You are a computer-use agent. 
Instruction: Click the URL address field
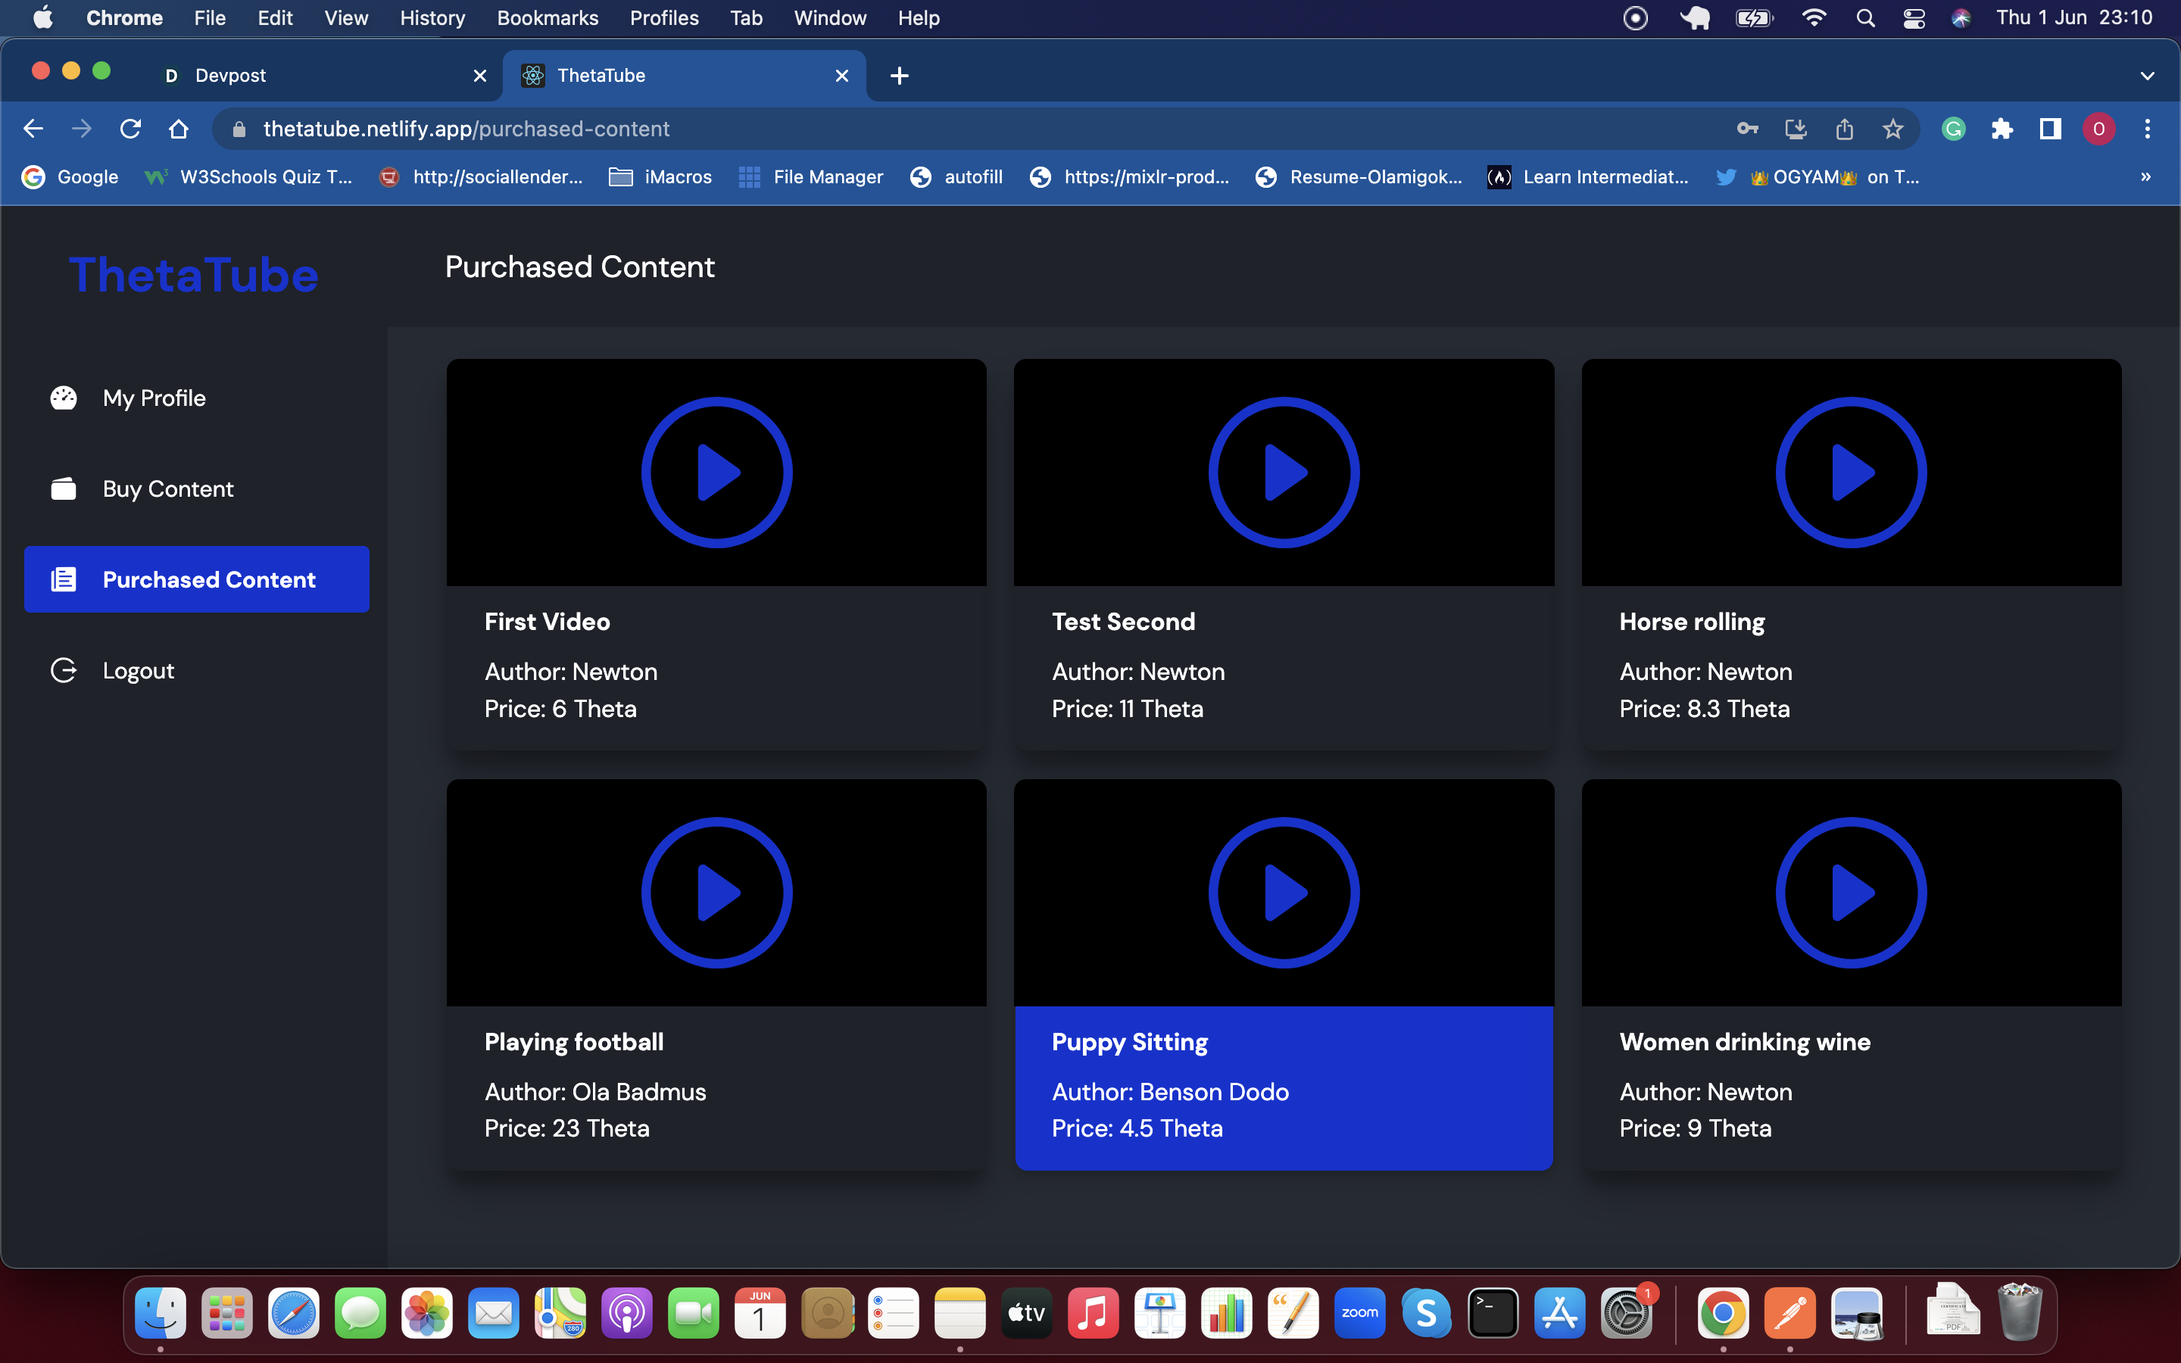pos(901,129)
